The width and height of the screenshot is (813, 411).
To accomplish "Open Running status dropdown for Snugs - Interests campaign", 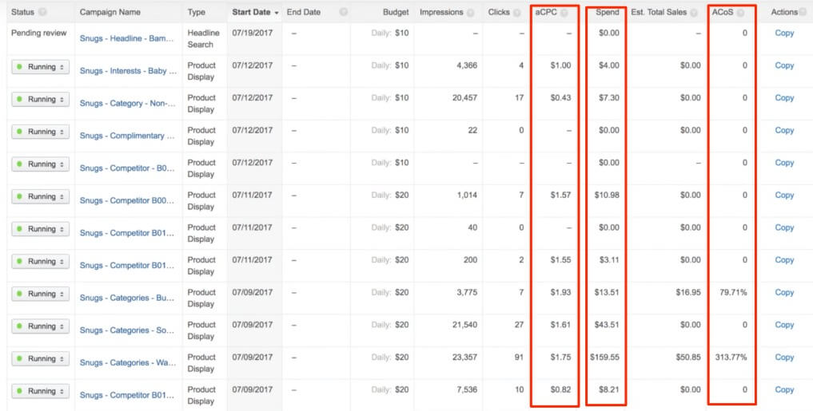I will (40, 67).
